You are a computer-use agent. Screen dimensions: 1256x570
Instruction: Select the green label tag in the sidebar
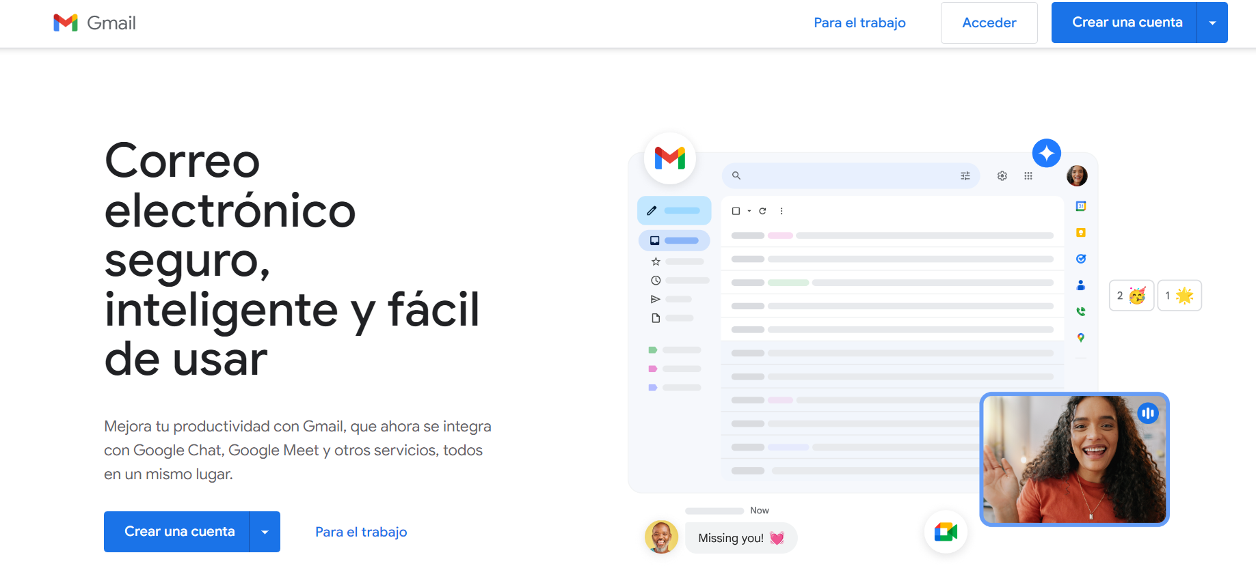click(x=653, y=350)
